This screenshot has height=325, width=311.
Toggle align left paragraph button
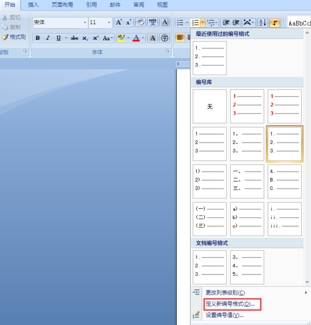[180, 38]
